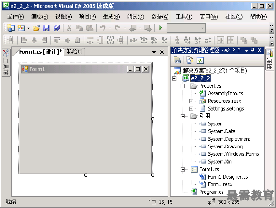Click the Align Lefts layout icon
The height and width of the screenshot is (208, 276).
click(x=23, y=40)
